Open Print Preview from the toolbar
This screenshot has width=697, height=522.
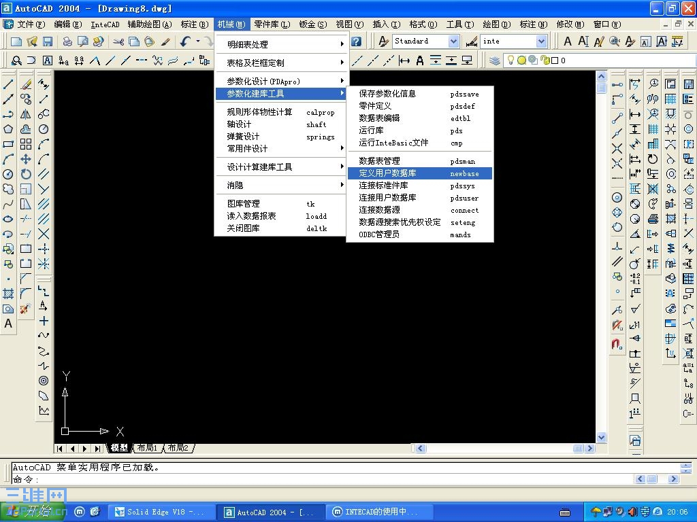point(82,41)
